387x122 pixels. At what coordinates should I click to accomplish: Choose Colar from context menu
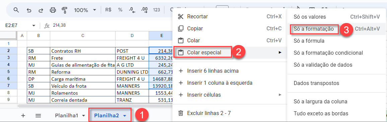230,40
